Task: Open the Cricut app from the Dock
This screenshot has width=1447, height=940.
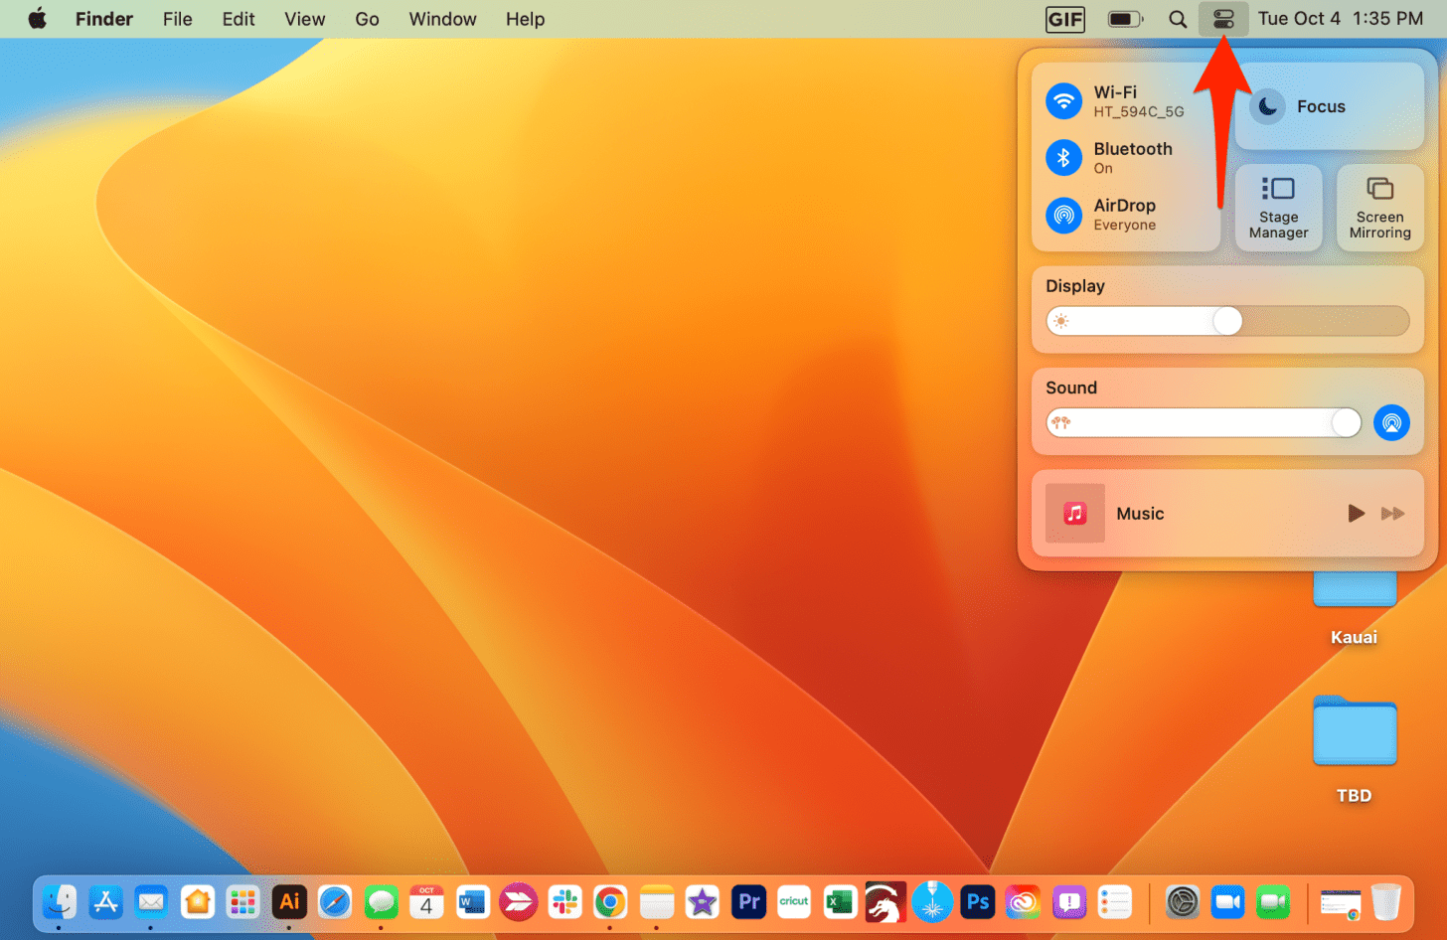Action: (794, 902)
